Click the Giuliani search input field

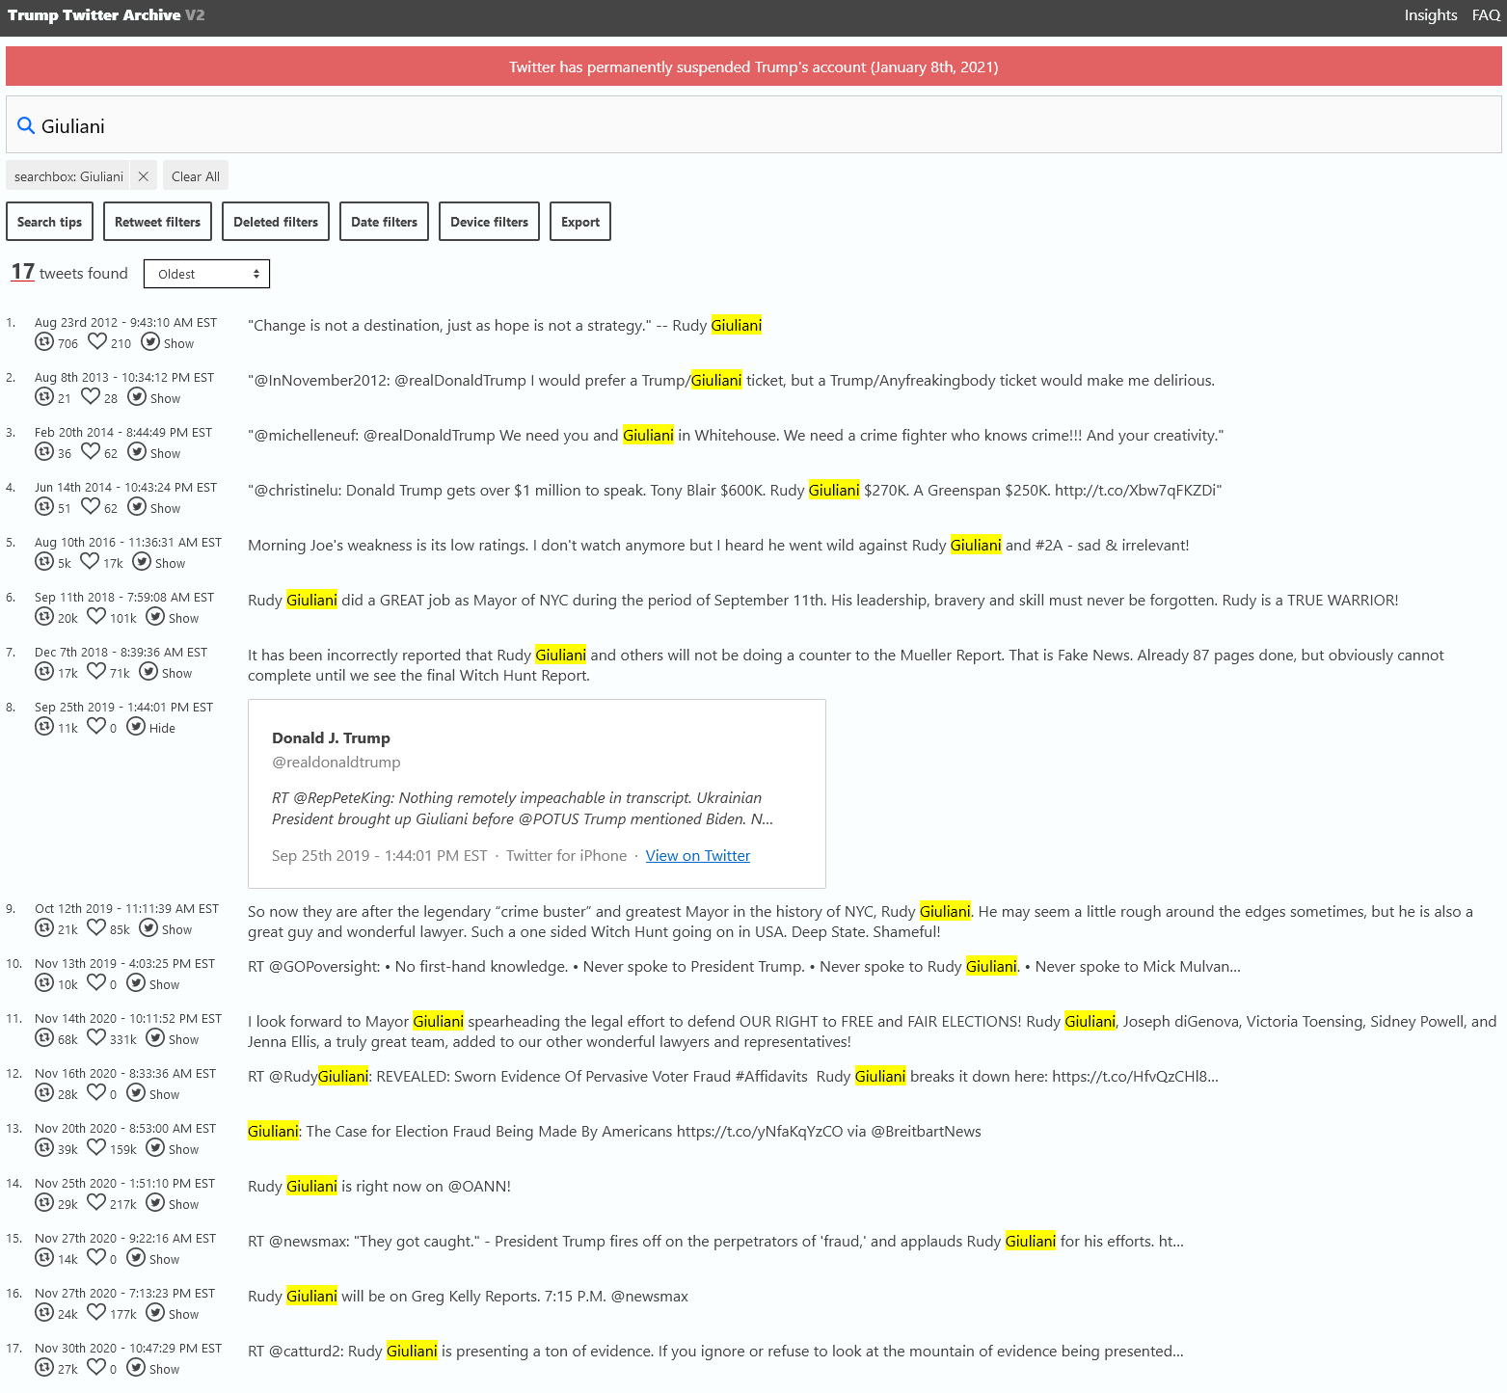[754, 125]
